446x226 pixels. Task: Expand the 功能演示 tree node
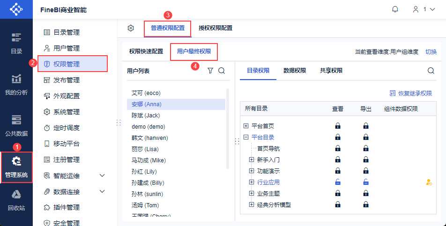click(x=252, y=171)
